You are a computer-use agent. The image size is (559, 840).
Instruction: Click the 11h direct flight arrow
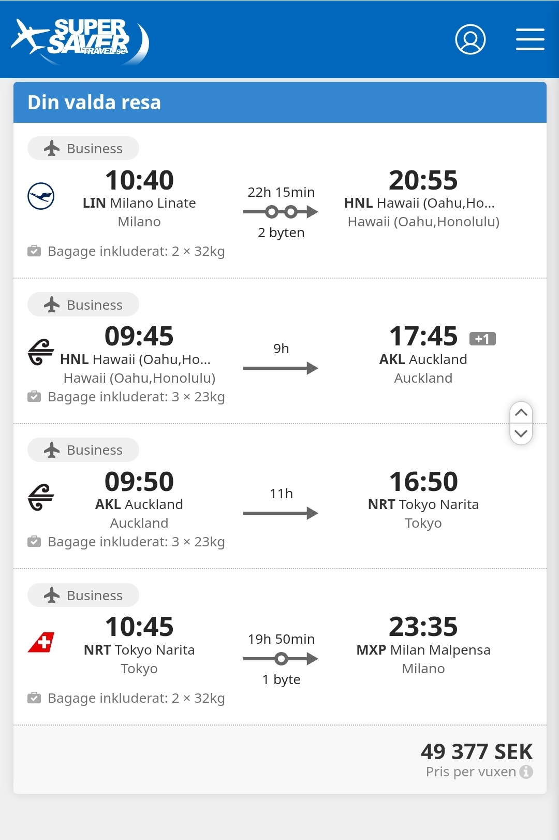coord(281,513)
